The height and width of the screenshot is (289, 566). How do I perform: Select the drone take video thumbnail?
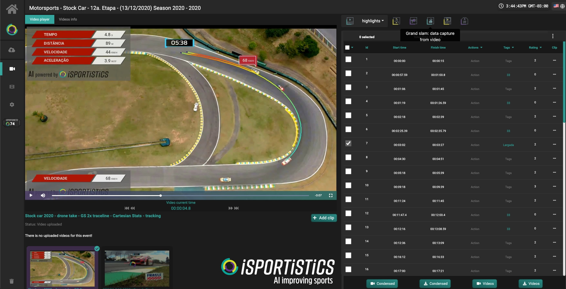click(x=62, y=268)
